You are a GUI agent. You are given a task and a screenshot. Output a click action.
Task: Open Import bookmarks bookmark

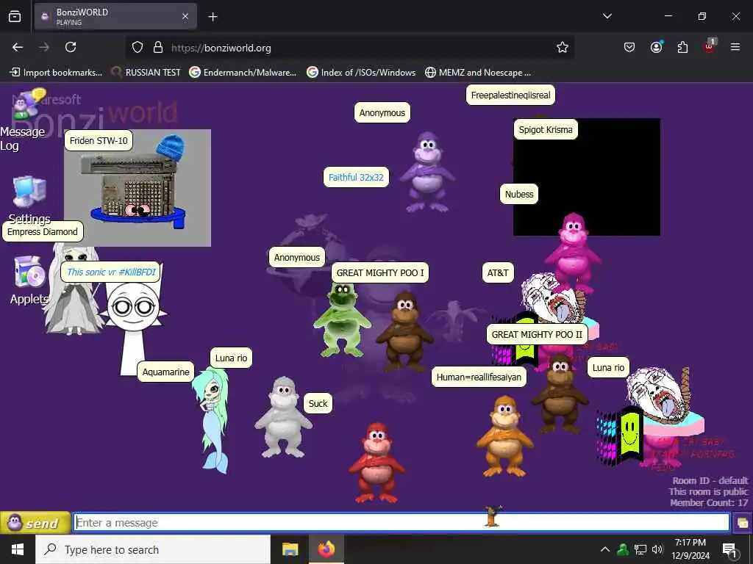click(x=56, y=73)
